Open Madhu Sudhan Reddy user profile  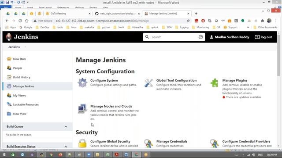point(230,37)
